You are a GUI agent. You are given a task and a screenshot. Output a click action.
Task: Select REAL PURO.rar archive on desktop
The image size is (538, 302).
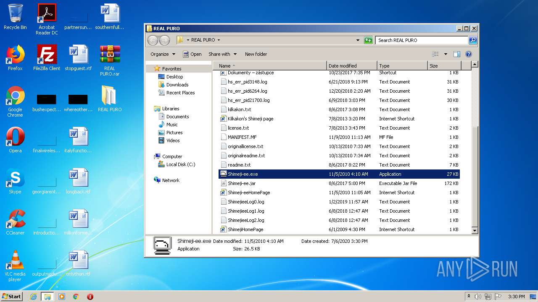tap(110, 60)
